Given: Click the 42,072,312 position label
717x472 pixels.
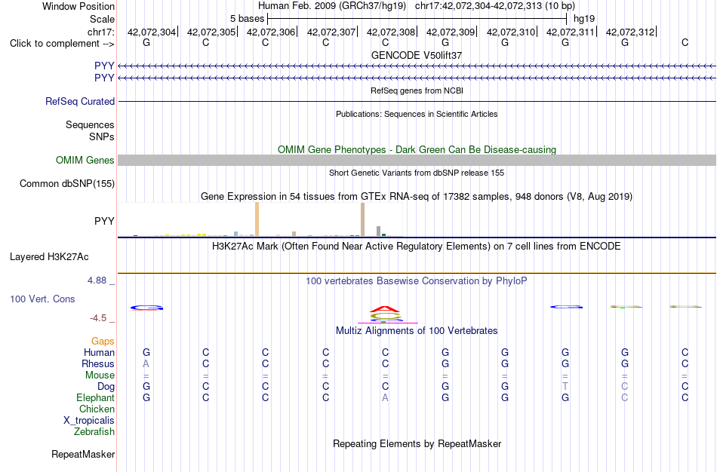Looking at the screenshot, I should [x=630, y=32].
